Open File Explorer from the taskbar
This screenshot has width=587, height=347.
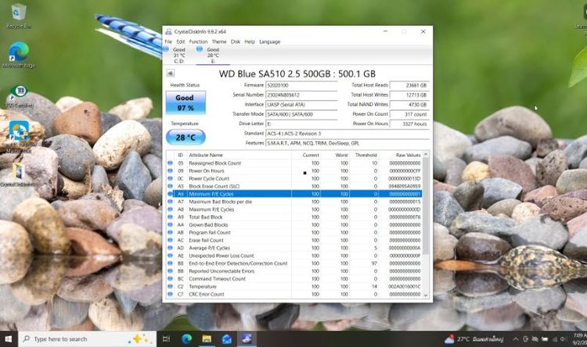click(x=207, y=338)
